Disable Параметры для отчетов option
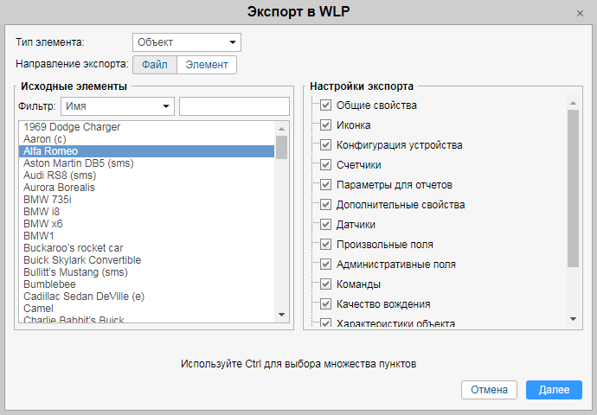 click(x=326, y=185)
